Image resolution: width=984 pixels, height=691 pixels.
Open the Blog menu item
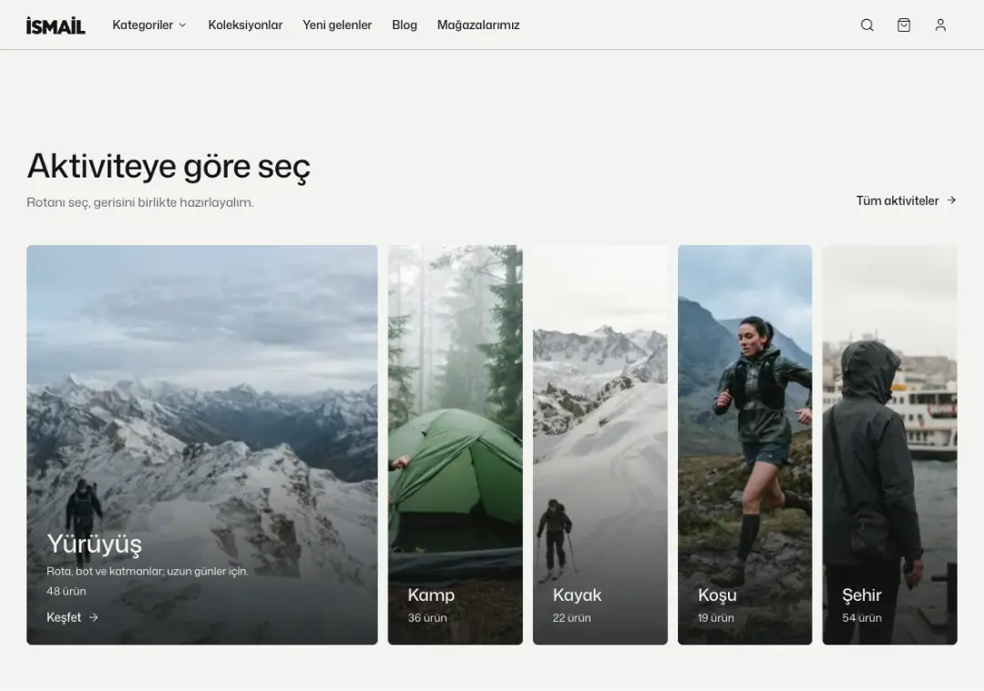click(x=405, y=25)
